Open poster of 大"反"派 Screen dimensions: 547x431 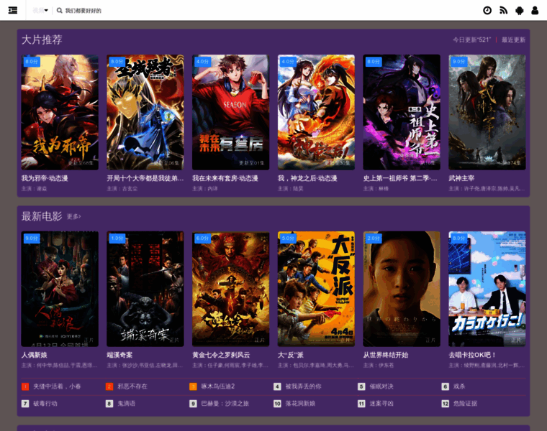pos(316,289)
